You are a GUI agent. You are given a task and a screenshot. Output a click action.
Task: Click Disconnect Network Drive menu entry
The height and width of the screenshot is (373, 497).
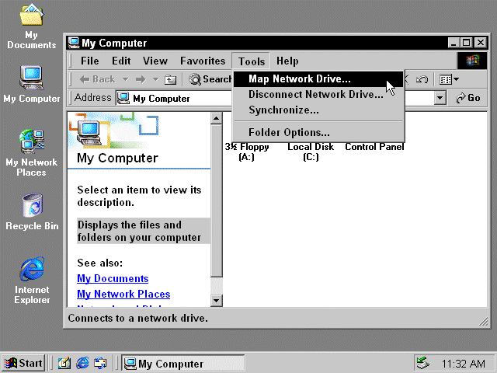315,95
